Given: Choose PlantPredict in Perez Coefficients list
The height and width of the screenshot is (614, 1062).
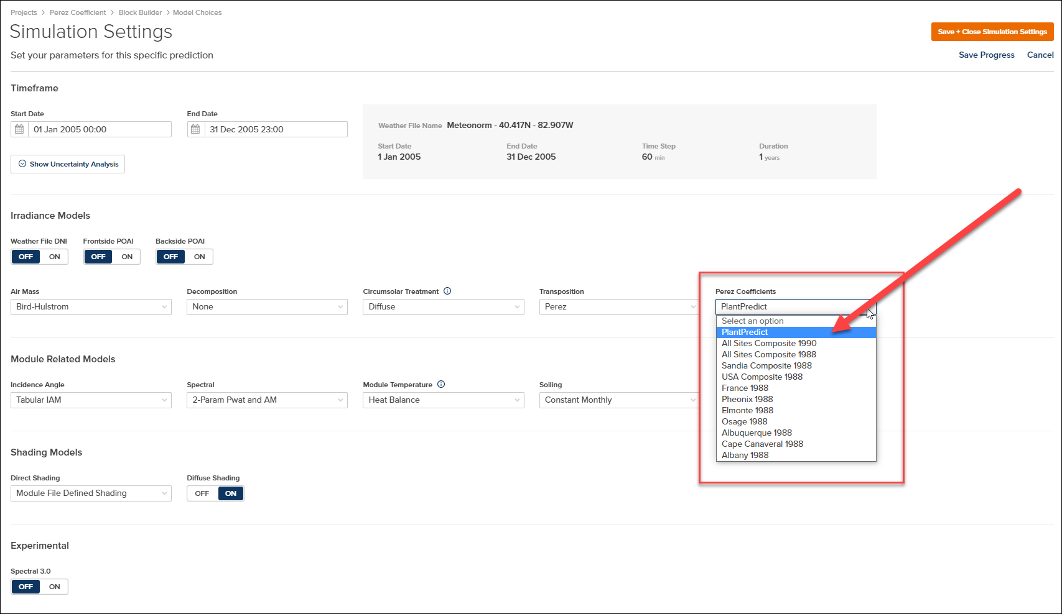Looking at the screenshot, I should 796,332.
